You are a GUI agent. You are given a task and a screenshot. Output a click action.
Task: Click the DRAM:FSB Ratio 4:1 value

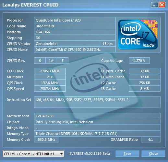[x=151, y=140]
